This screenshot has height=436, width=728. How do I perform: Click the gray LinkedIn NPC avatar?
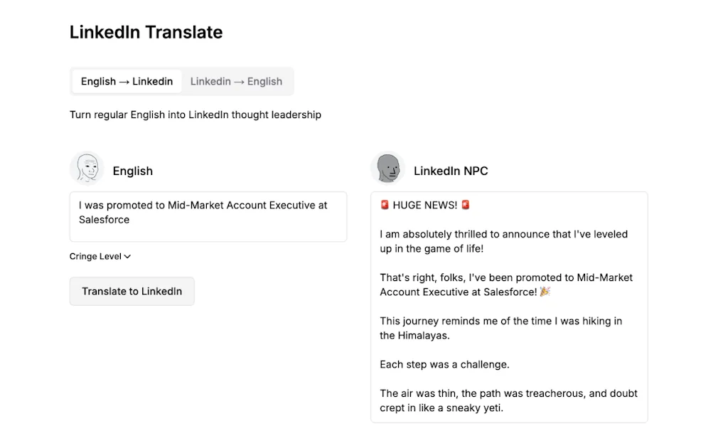point(387,169)
